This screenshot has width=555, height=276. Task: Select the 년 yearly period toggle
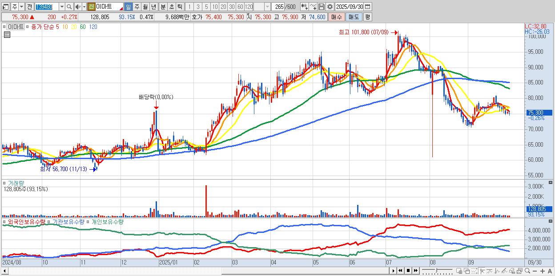point(153,7)
